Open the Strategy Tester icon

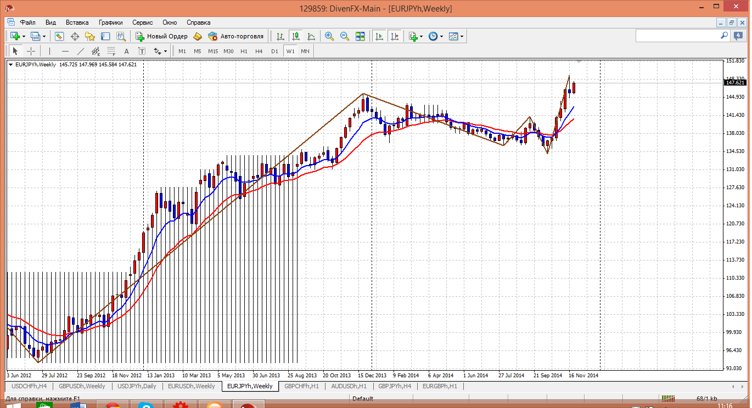[x=121, y=36]
